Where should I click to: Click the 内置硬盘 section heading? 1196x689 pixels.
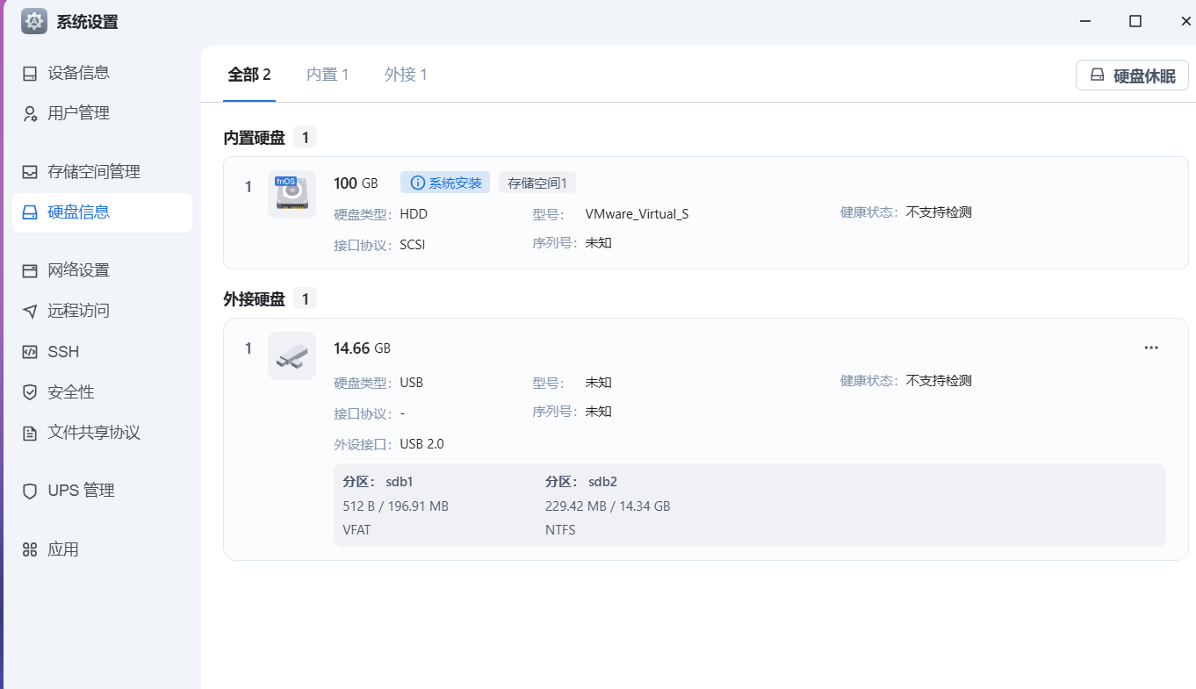(255, 137)
